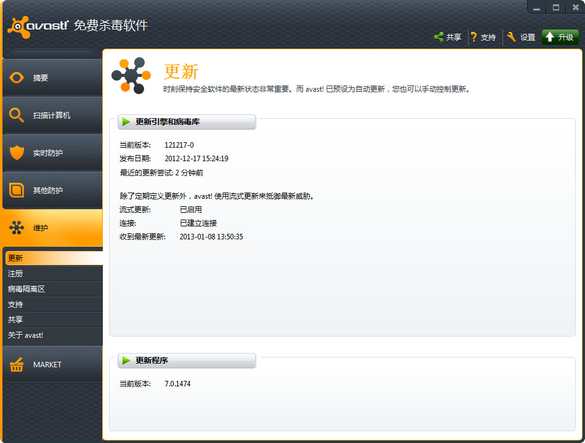This screenshot has height=443, width=585.
Task: Click the magnifier icon next to 扫描计算机
Action: pyautogui.click(x=17, y=115)
